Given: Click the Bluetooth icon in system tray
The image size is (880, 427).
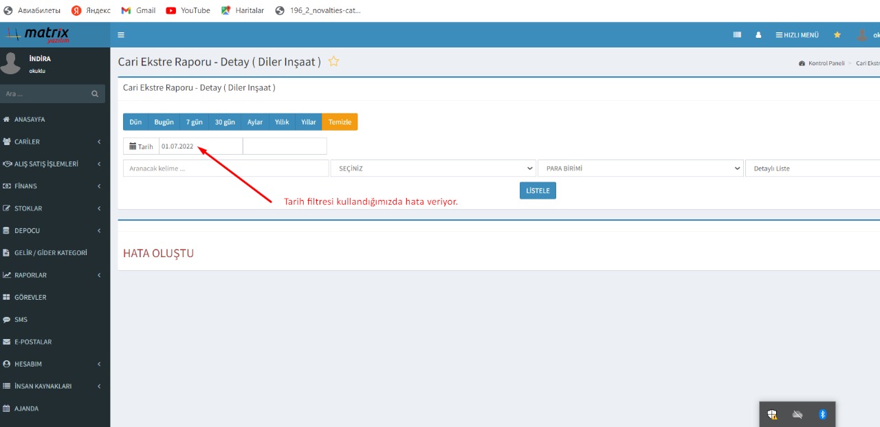Looking at the screenshot, I should click(822, 414).
